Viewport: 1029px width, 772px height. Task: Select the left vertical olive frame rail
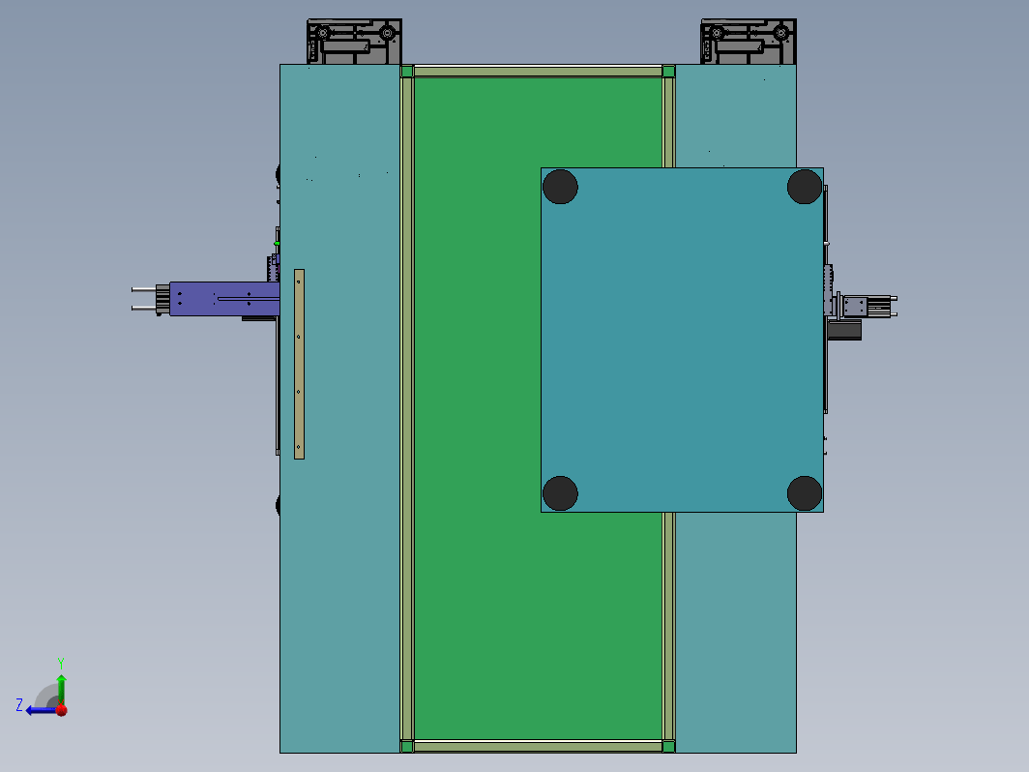point(407,408)
